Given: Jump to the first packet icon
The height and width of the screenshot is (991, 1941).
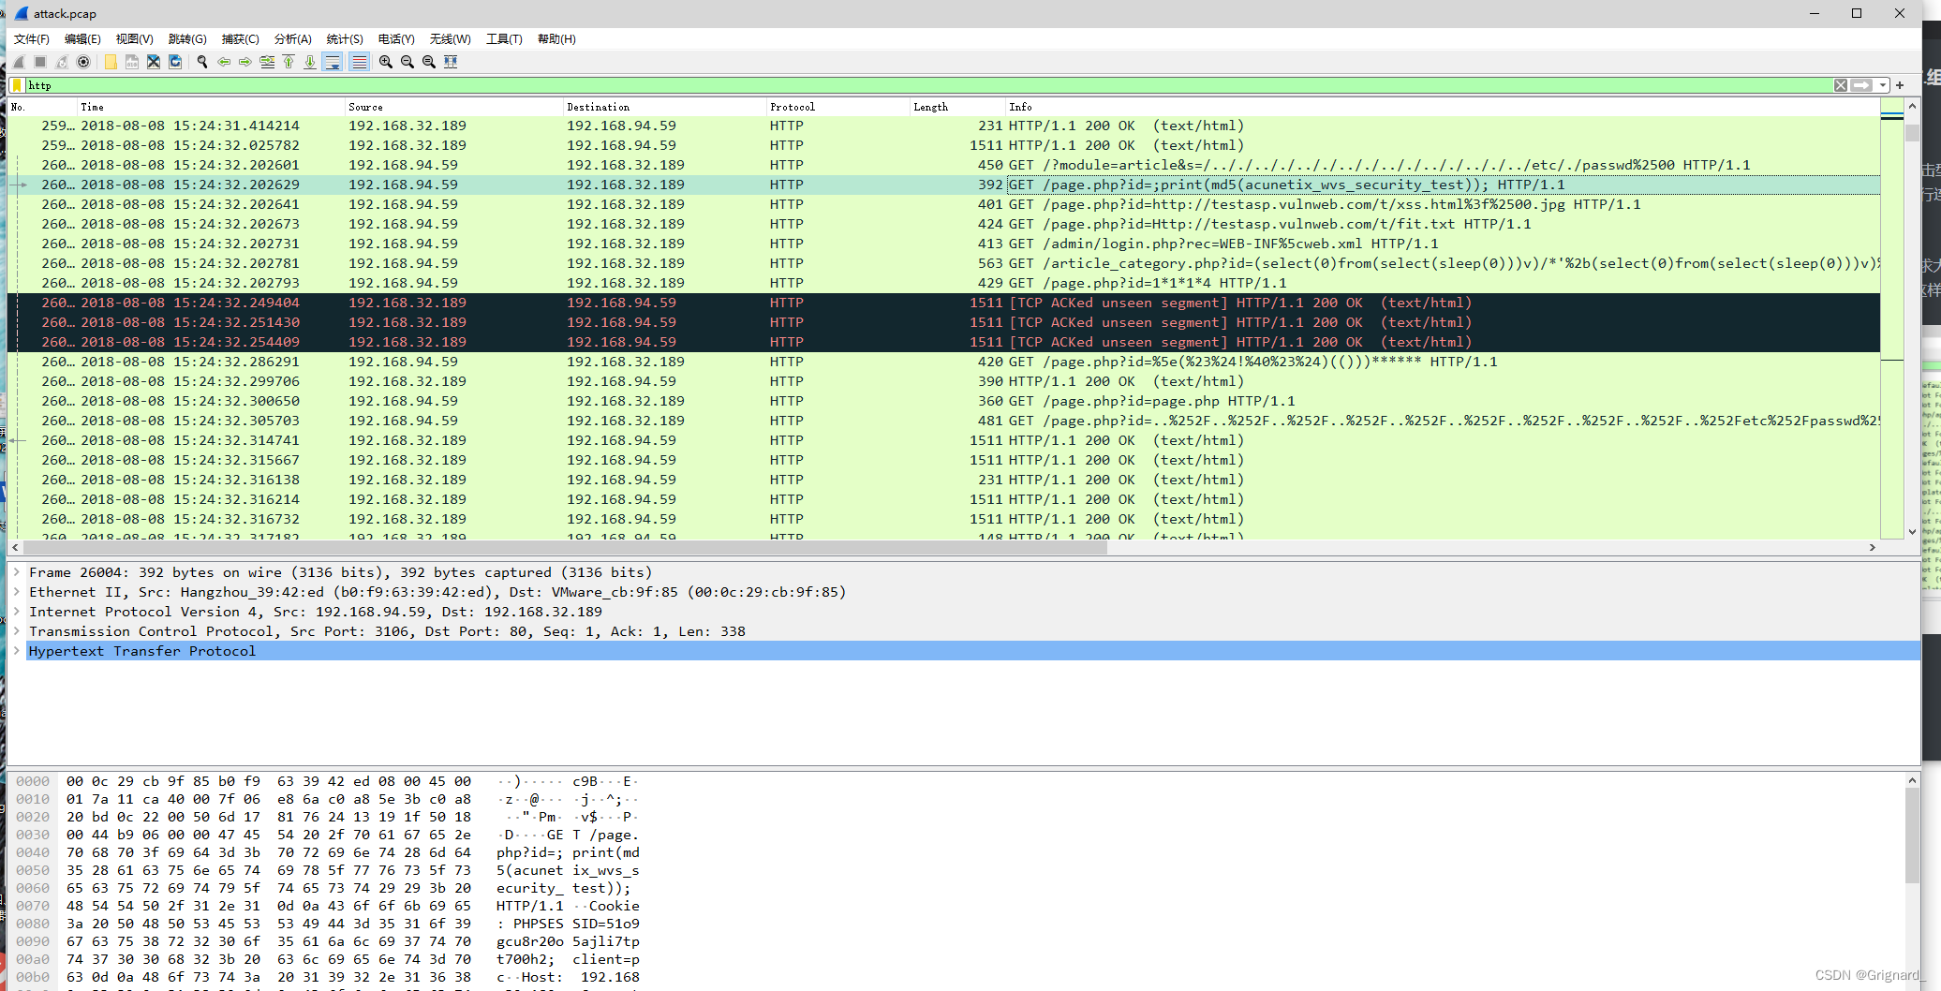Looking at the screenshot, I should tap(289, 62).
